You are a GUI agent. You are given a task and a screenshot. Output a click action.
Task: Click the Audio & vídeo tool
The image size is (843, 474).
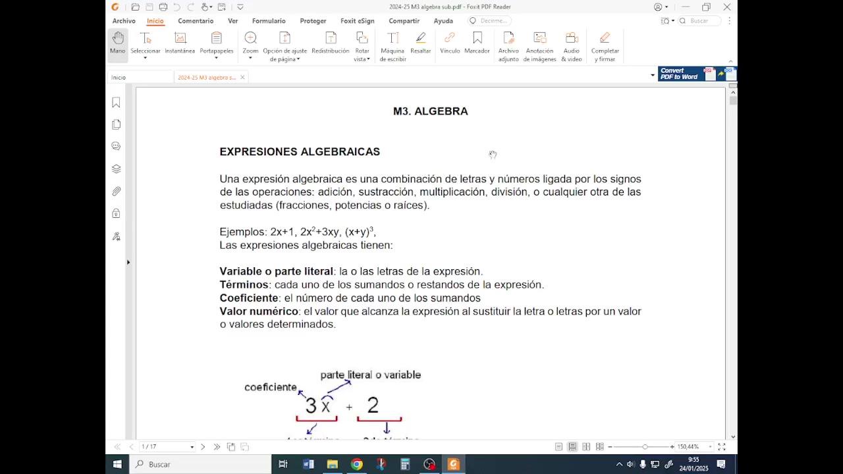point(572,46)
